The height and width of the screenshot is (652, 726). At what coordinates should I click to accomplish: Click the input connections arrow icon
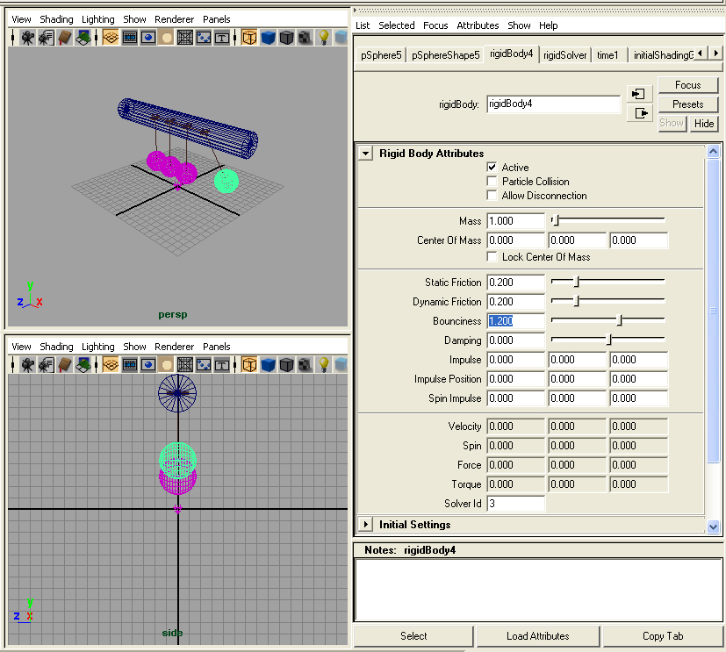point(639,94)
